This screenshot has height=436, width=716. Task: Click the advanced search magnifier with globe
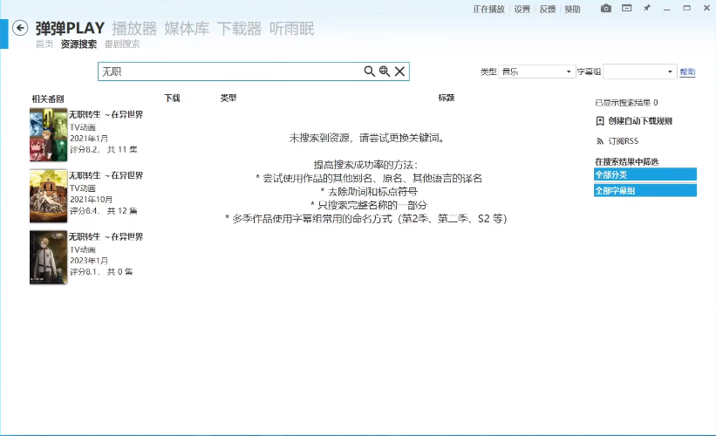[385, 72]
